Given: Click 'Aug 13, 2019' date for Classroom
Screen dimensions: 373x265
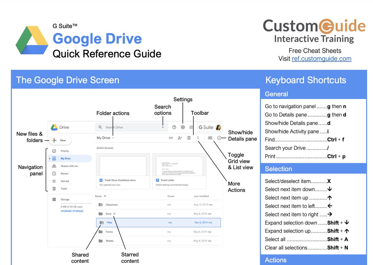Looking at the screenshot, I should (201, 205).
